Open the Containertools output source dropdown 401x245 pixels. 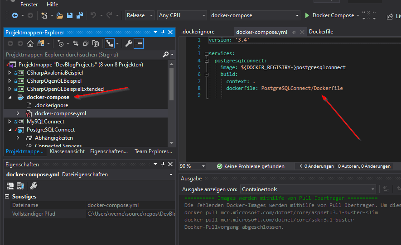(308, 189)
